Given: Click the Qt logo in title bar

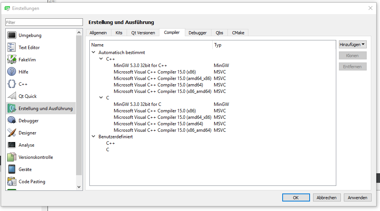Looking at the screenshot, I should tap(7, 8).
